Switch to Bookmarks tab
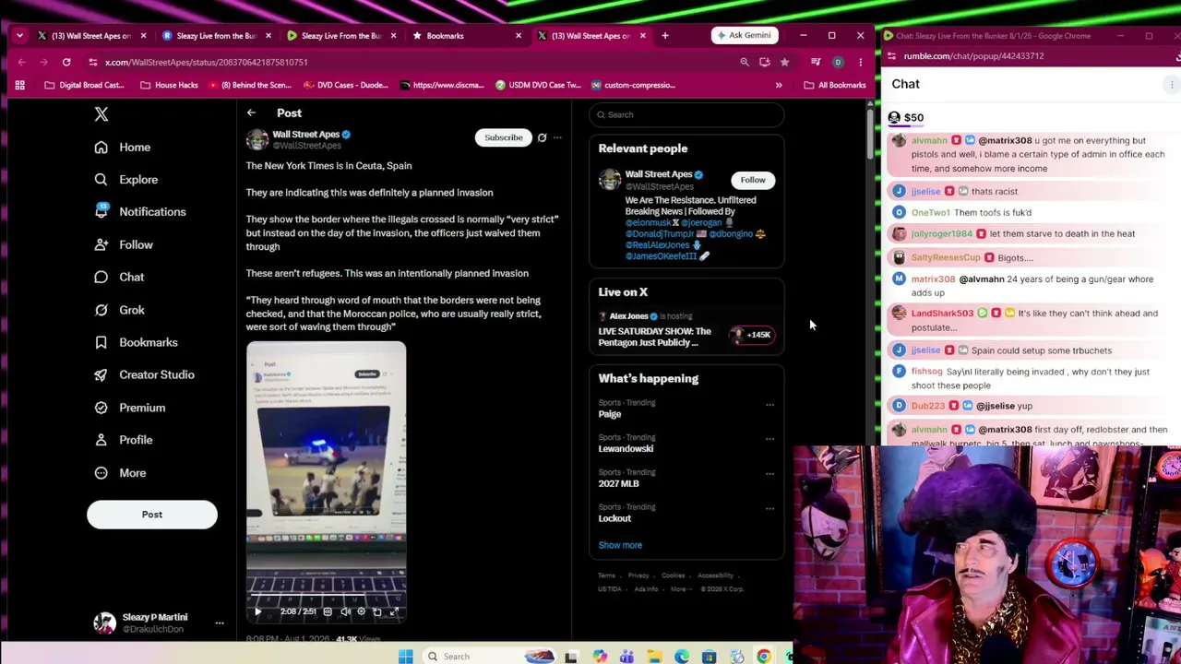The image size is (1181, 664). click(x=467, y=36)
